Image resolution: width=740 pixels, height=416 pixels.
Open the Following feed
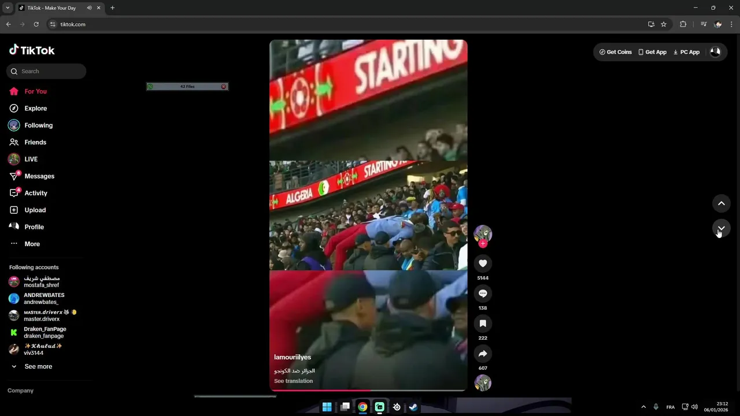[31, 125]
